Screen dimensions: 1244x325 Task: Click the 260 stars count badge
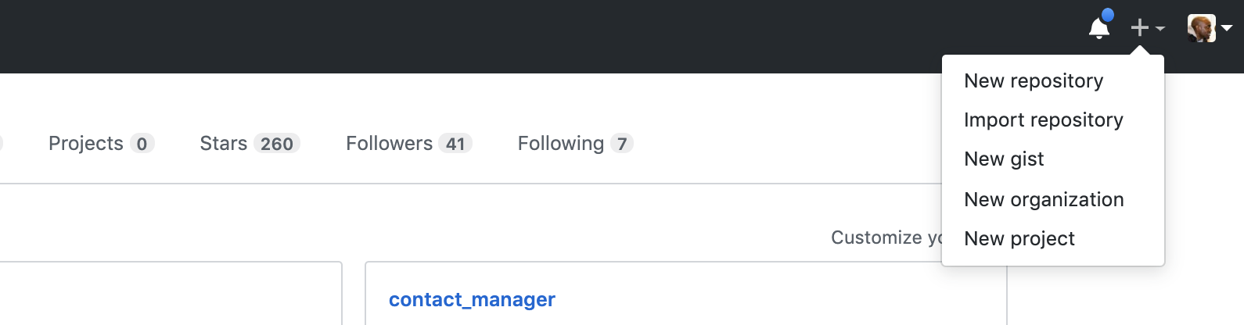(x=277, y=144)
